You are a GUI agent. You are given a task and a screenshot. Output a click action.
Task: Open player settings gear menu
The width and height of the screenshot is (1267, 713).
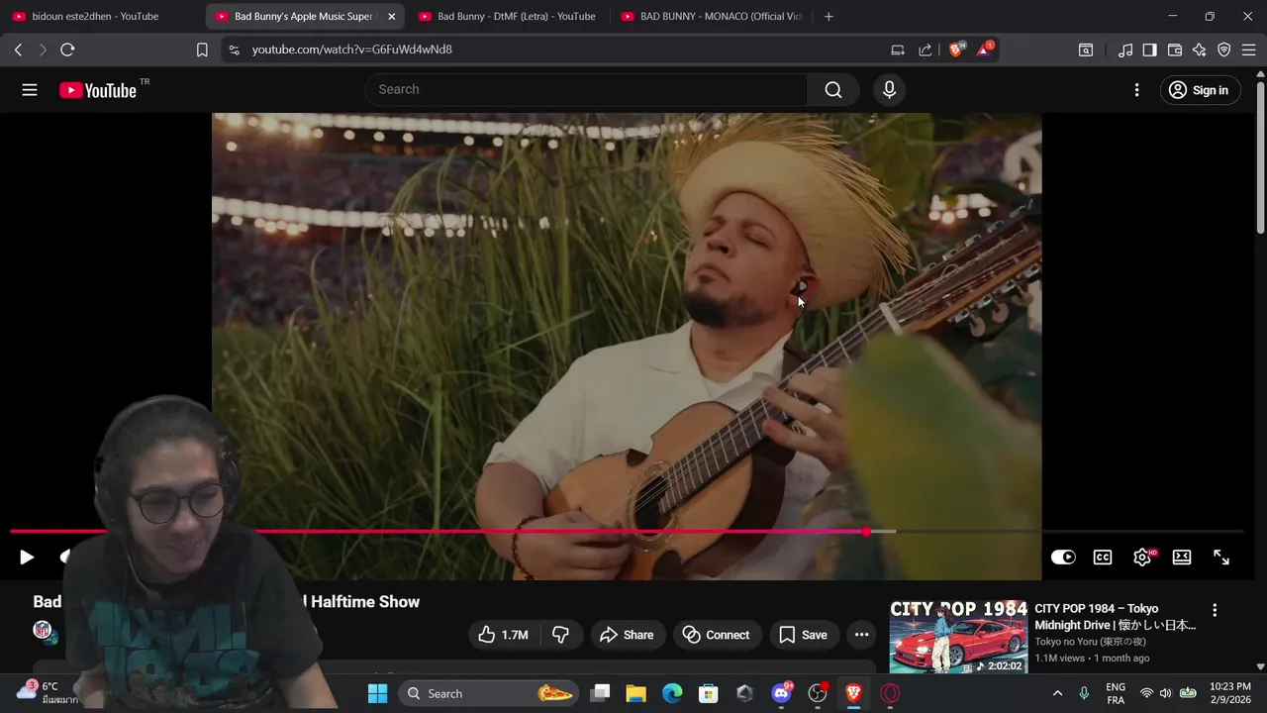click(1142, 558)
